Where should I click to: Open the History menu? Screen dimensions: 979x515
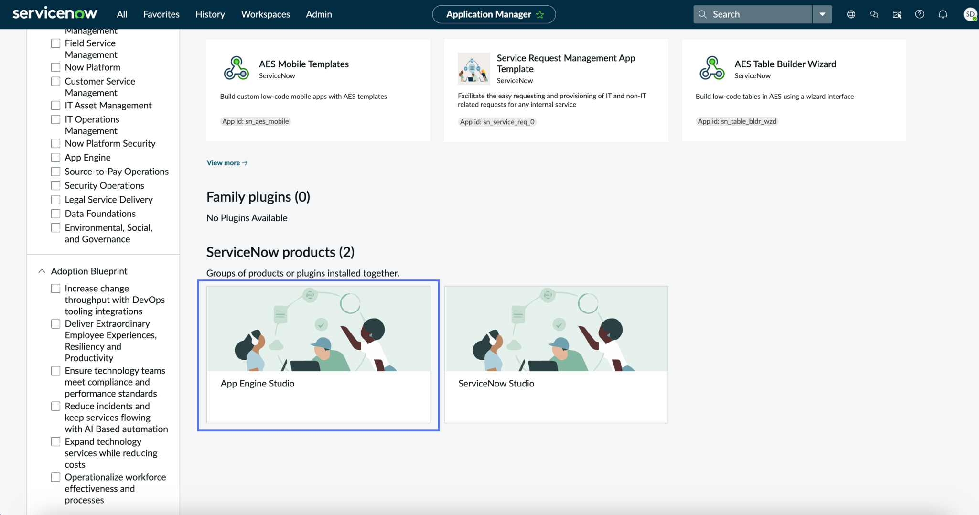[x=210, y=14]
